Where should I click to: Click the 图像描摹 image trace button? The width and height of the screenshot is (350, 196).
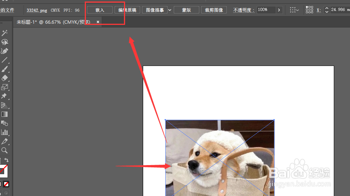pos(155,10)
